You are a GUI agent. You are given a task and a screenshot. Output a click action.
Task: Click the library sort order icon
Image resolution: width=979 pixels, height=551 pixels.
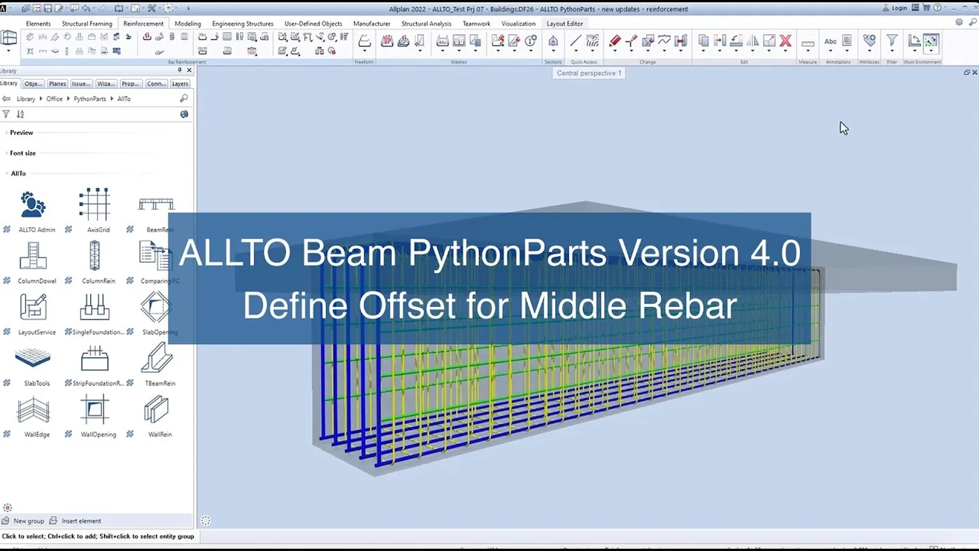(21, 114)
